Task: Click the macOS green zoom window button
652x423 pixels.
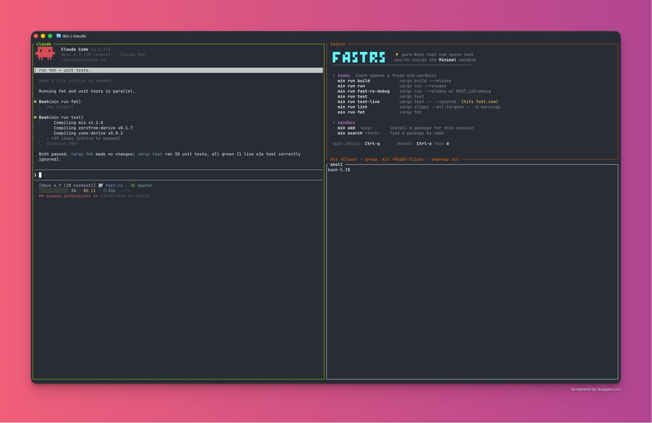Action: click(x=50, y=36)
